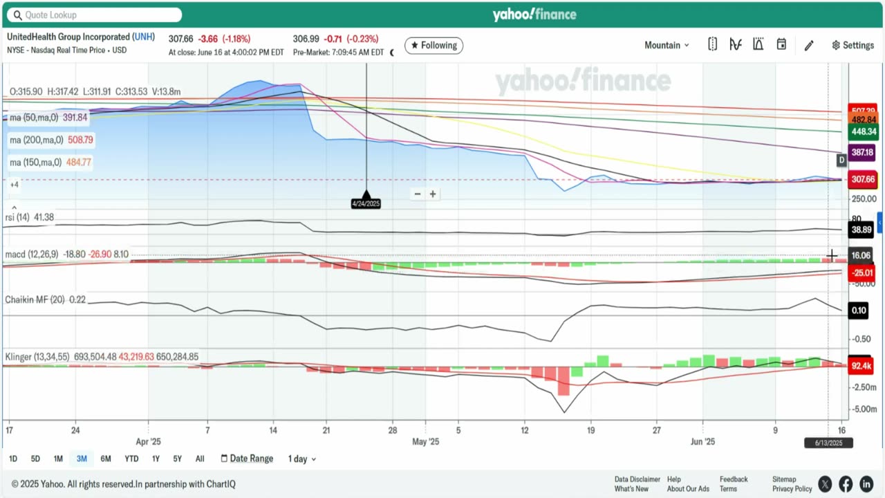Collapse the rsi panel caret
This screenshot has width=885, height=498.
click(x=15, y=207)
